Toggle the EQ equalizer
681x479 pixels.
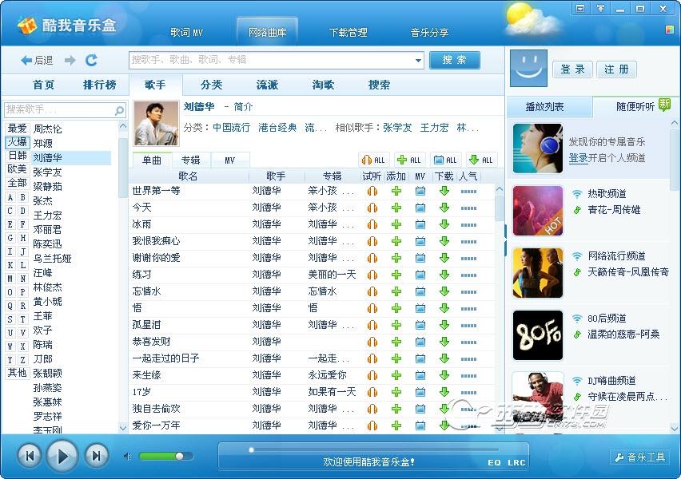pos(494,462)
